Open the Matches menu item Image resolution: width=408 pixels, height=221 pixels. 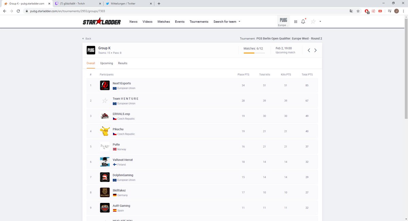(164, 21)
